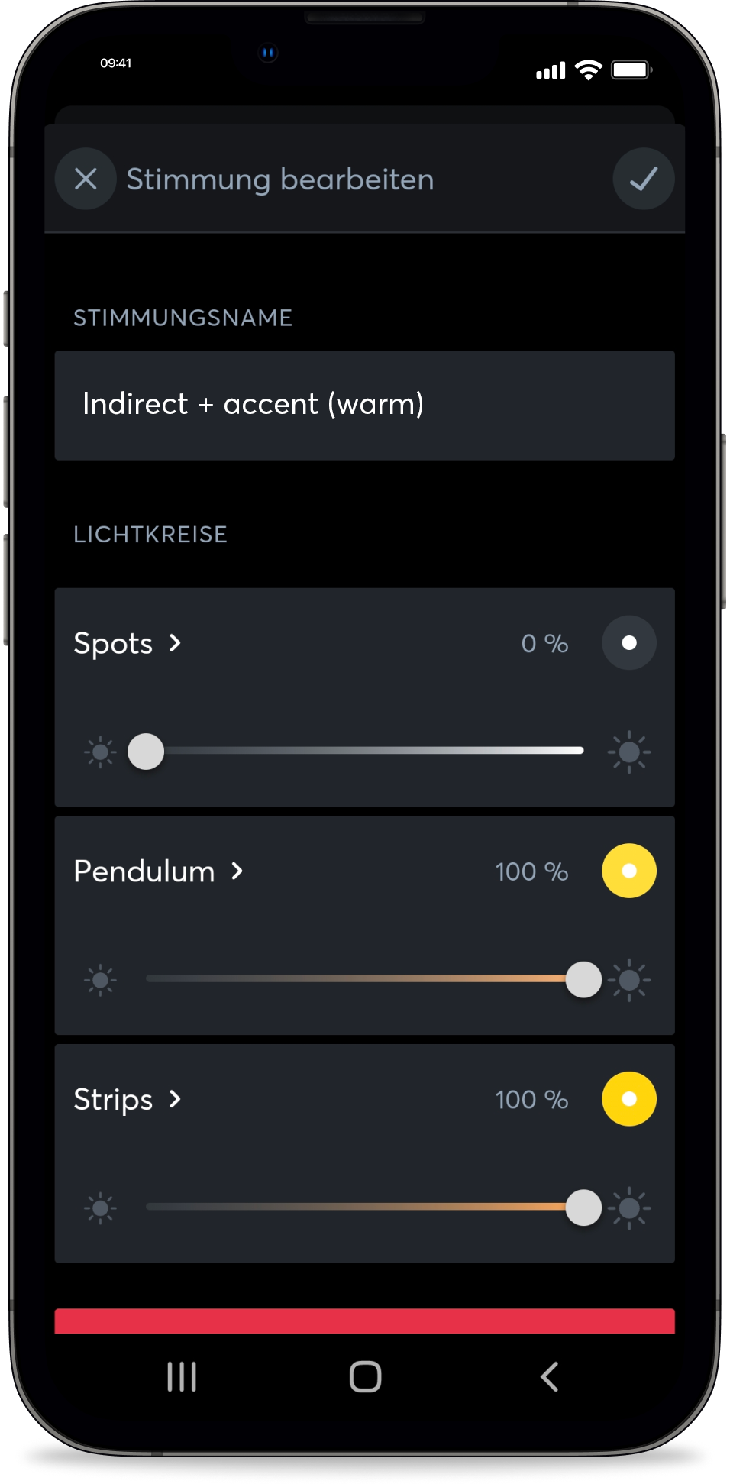Open Android recent apps navigation button

[x=182, y=1377]
